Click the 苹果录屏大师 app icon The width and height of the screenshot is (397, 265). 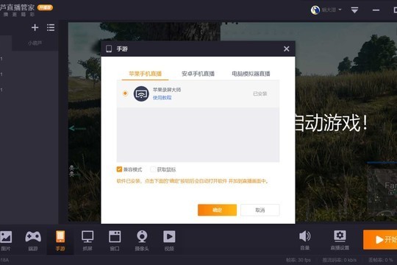pos(141,93)
